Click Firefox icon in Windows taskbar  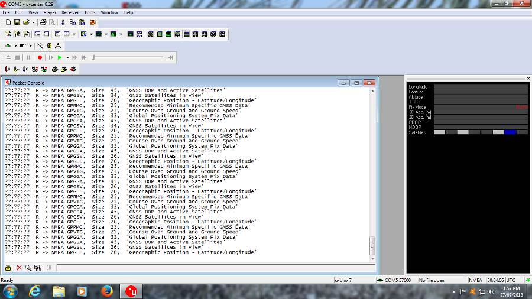tap(107, 291)
